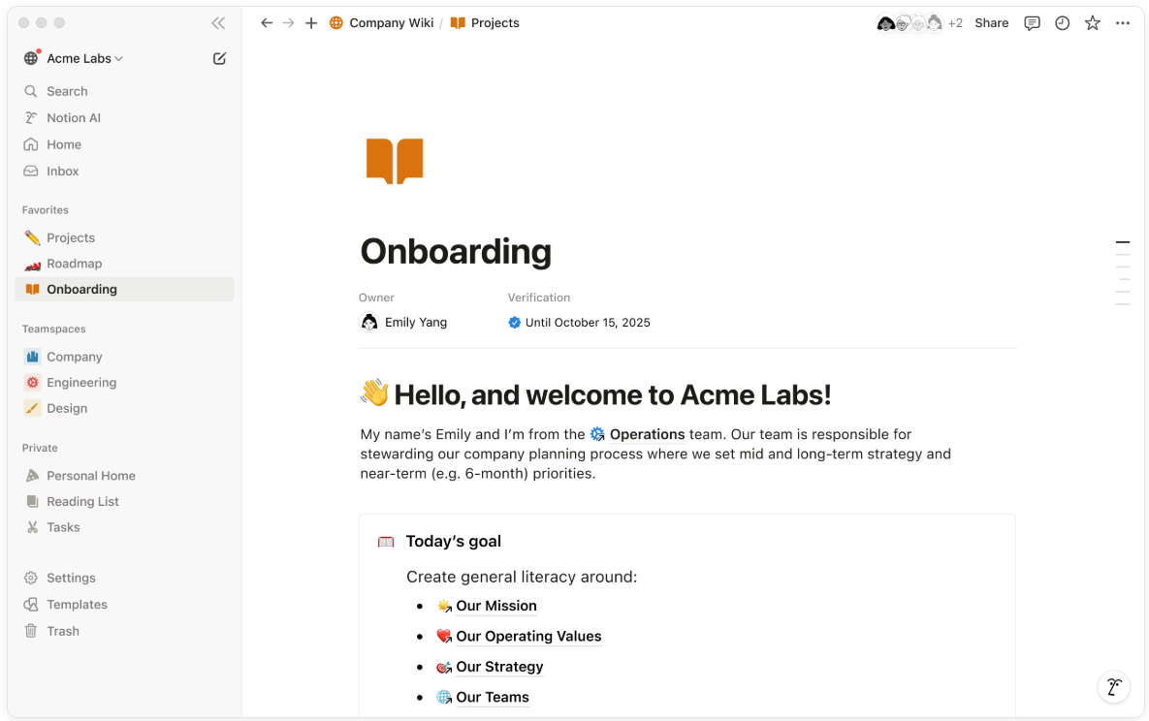Favorite this page with the star icon

coord(1093,22)
